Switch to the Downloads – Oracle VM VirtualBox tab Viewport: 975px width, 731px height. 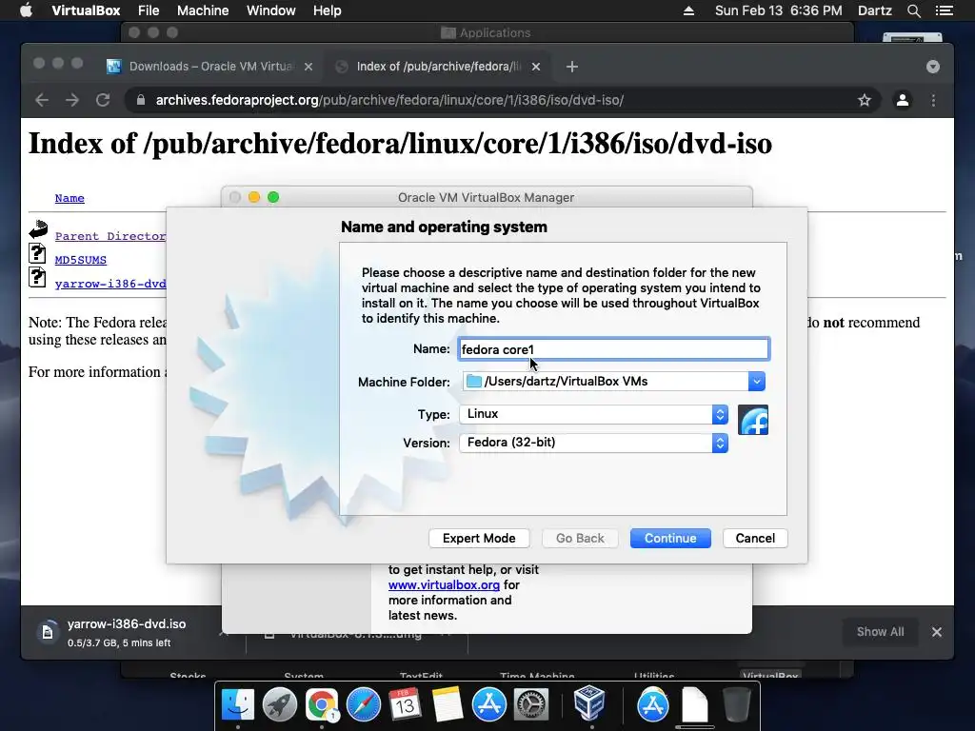click(x=210, y=67)
